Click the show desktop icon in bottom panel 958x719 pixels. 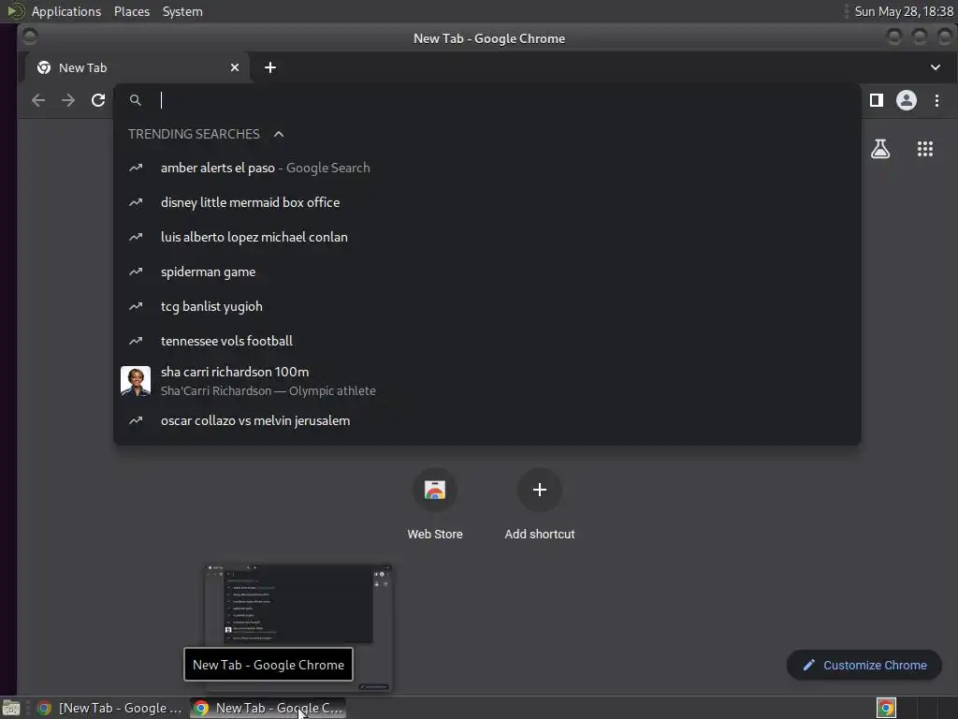[x=11, y=708]
